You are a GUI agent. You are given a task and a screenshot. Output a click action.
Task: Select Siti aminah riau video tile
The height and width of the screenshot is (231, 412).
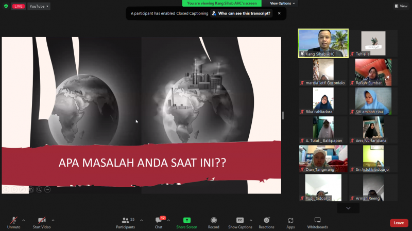click(373, 101)
